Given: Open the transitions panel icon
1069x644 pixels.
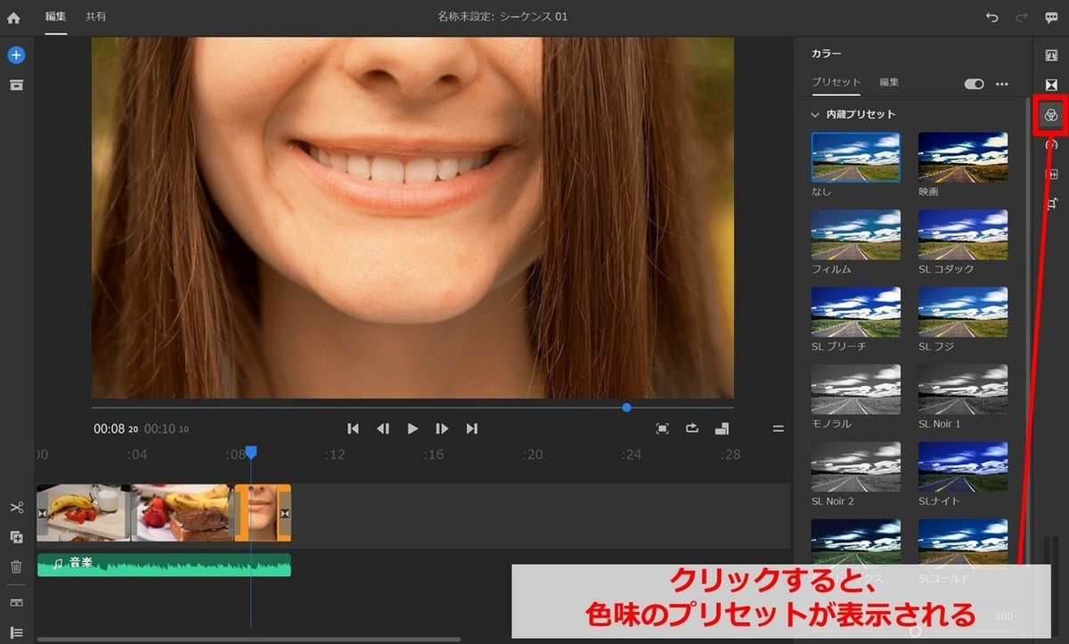Looking at the screenshot, I should tap(1051, 85).
